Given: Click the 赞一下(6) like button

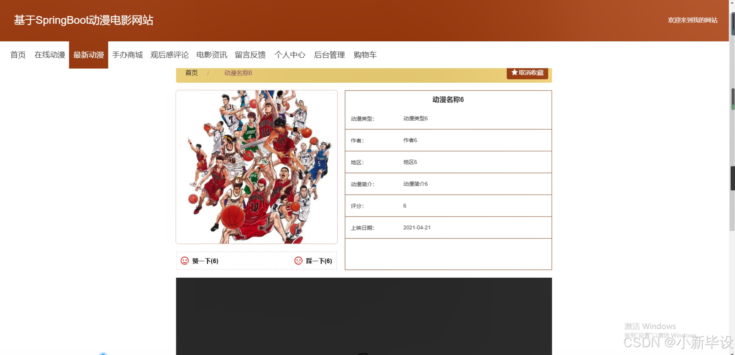Looking at the screenshot, I should point(205,261).
